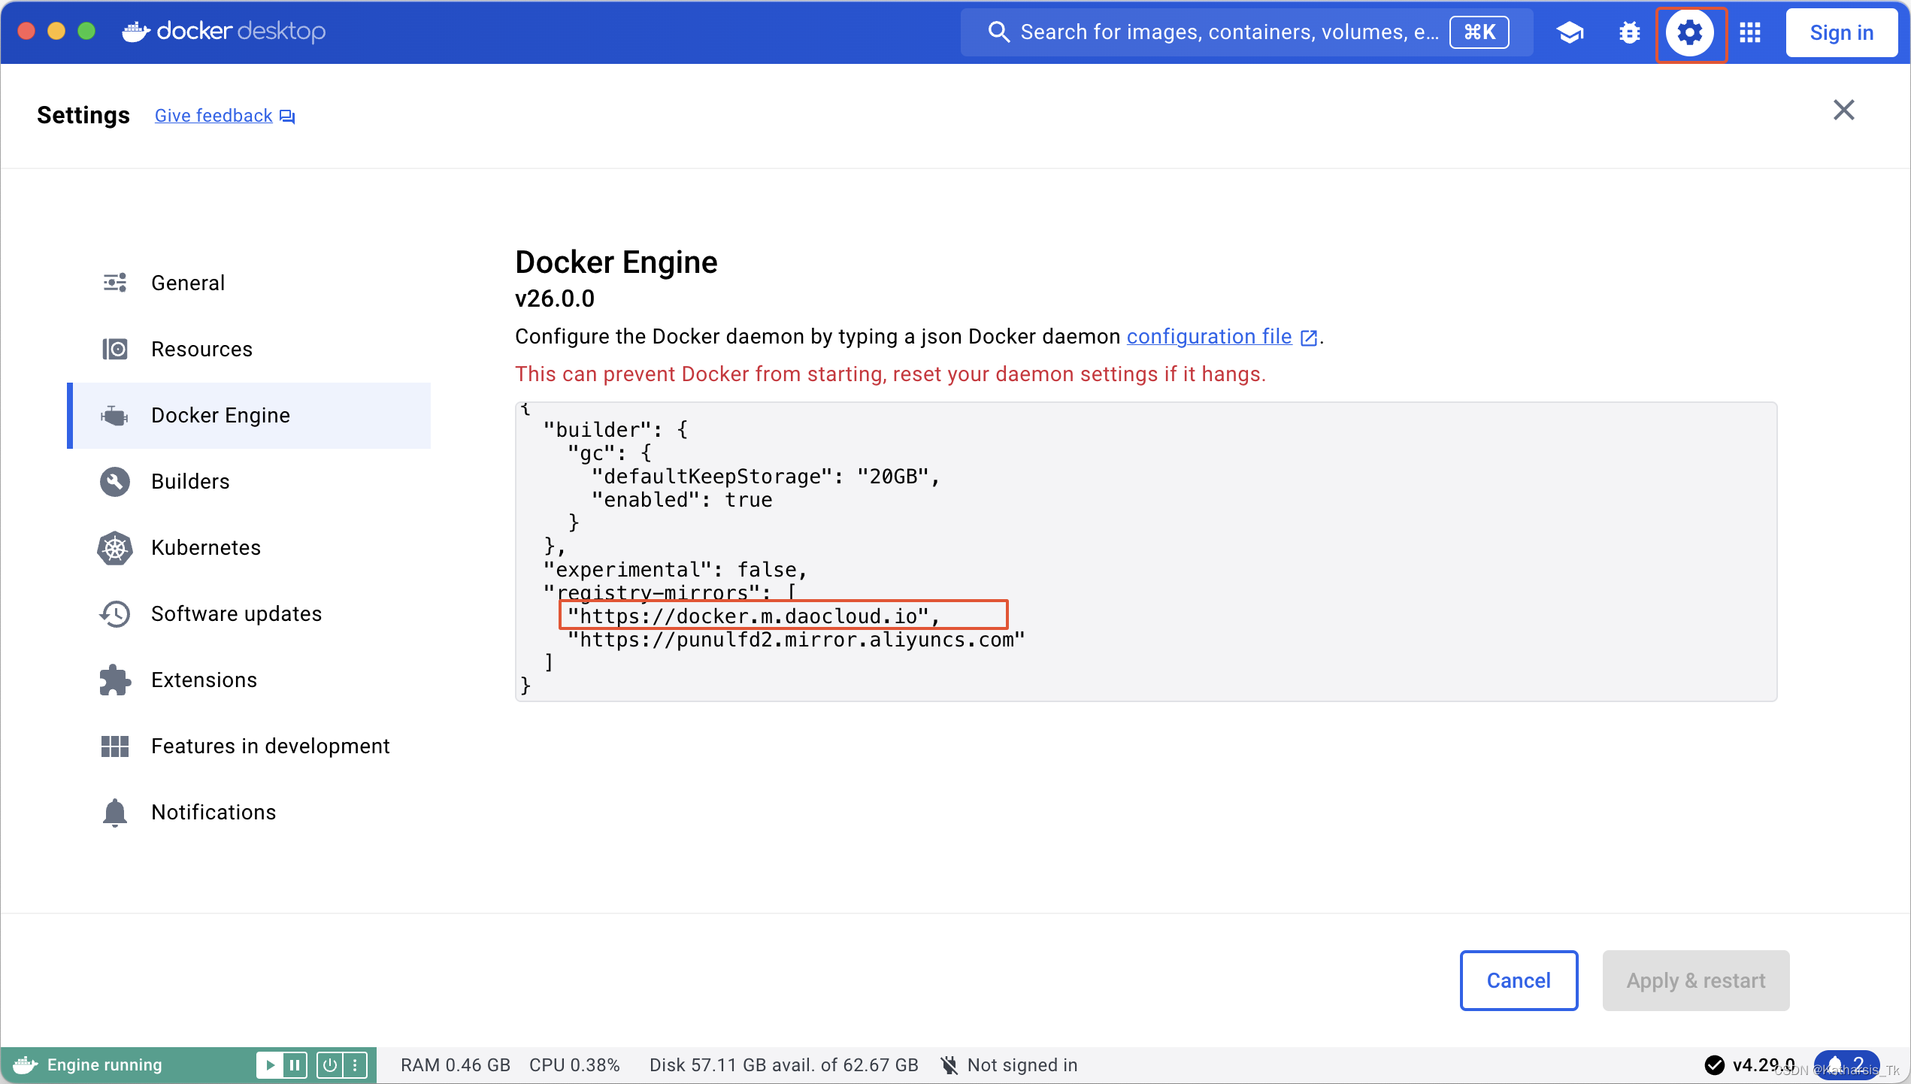Click the bug Troubleshoot icon

(1629, 32)
